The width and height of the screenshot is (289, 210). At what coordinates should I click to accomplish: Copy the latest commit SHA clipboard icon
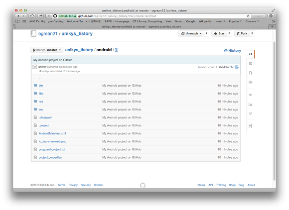pos(237,67)
